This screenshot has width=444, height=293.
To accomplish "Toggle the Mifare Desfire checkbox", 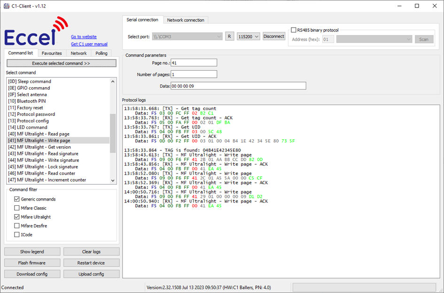I will tap(17, 226).
